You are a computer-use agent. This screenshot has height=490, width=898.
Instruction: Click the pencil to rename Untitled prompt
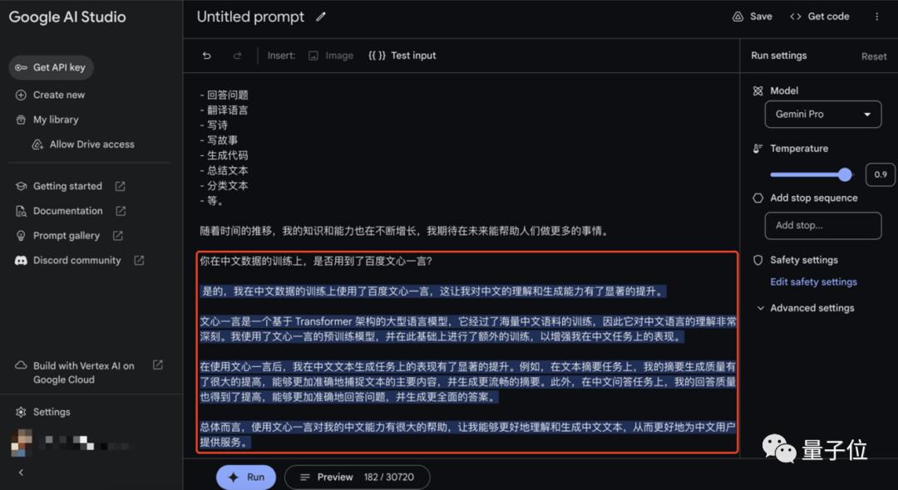321,16
